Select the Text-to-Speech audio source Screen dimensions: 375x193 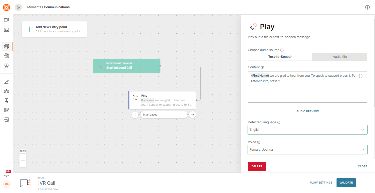coord(280,57)
